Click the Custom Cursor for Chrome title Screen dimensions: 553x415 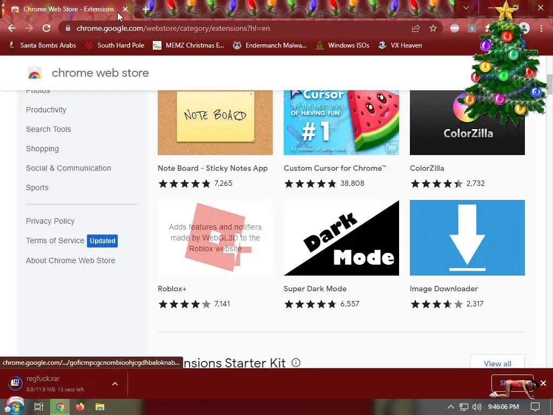pos(335,169)
